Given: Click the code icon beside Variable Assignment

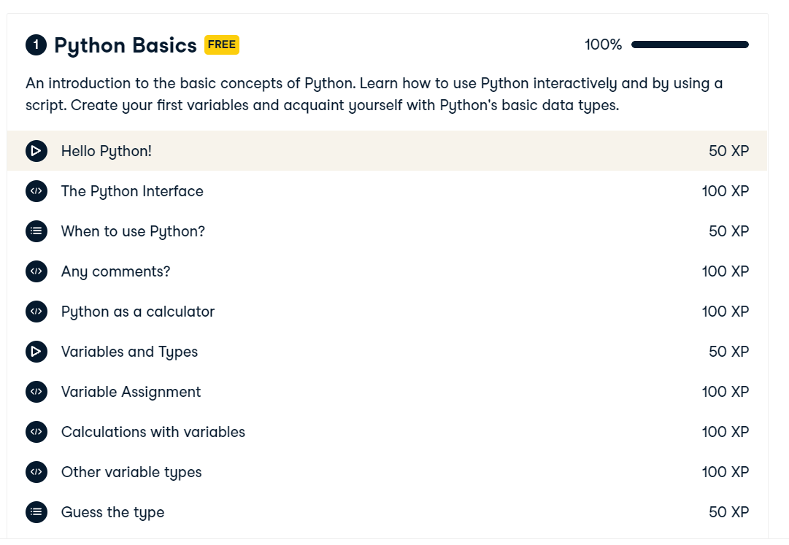Looking at the screenshot, I should pyautogui.click(x=36, y=392).
